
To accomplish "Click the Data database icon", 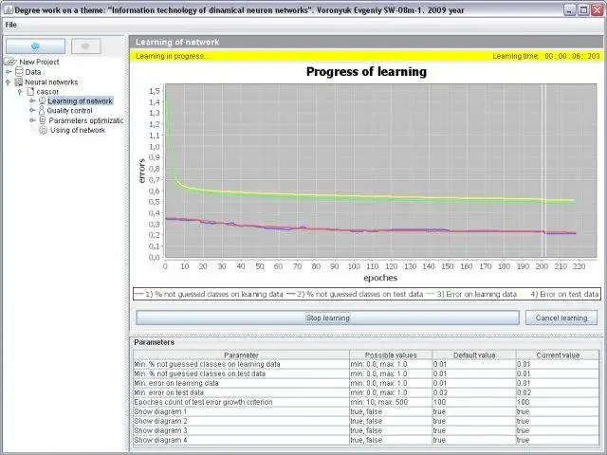I will click(x=20, y=72).
